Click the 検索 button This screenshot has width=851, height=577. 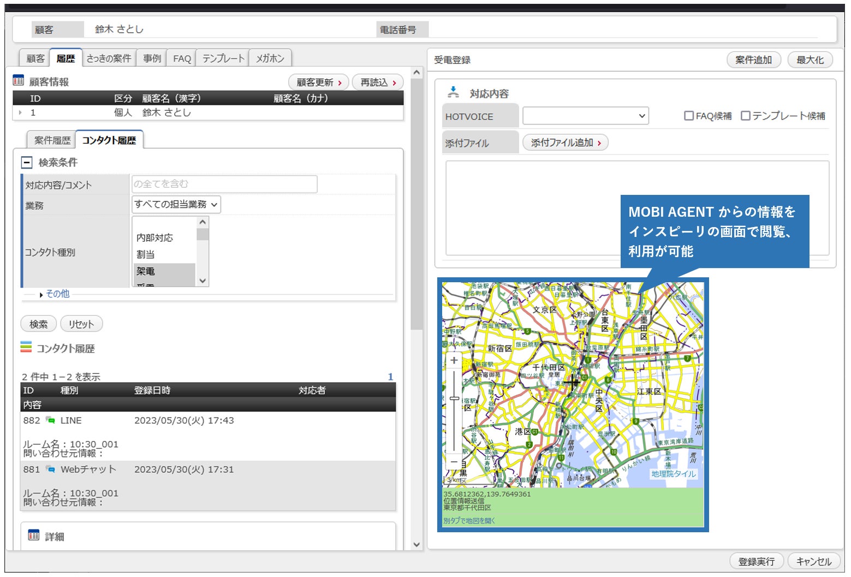tap(38, 324)
